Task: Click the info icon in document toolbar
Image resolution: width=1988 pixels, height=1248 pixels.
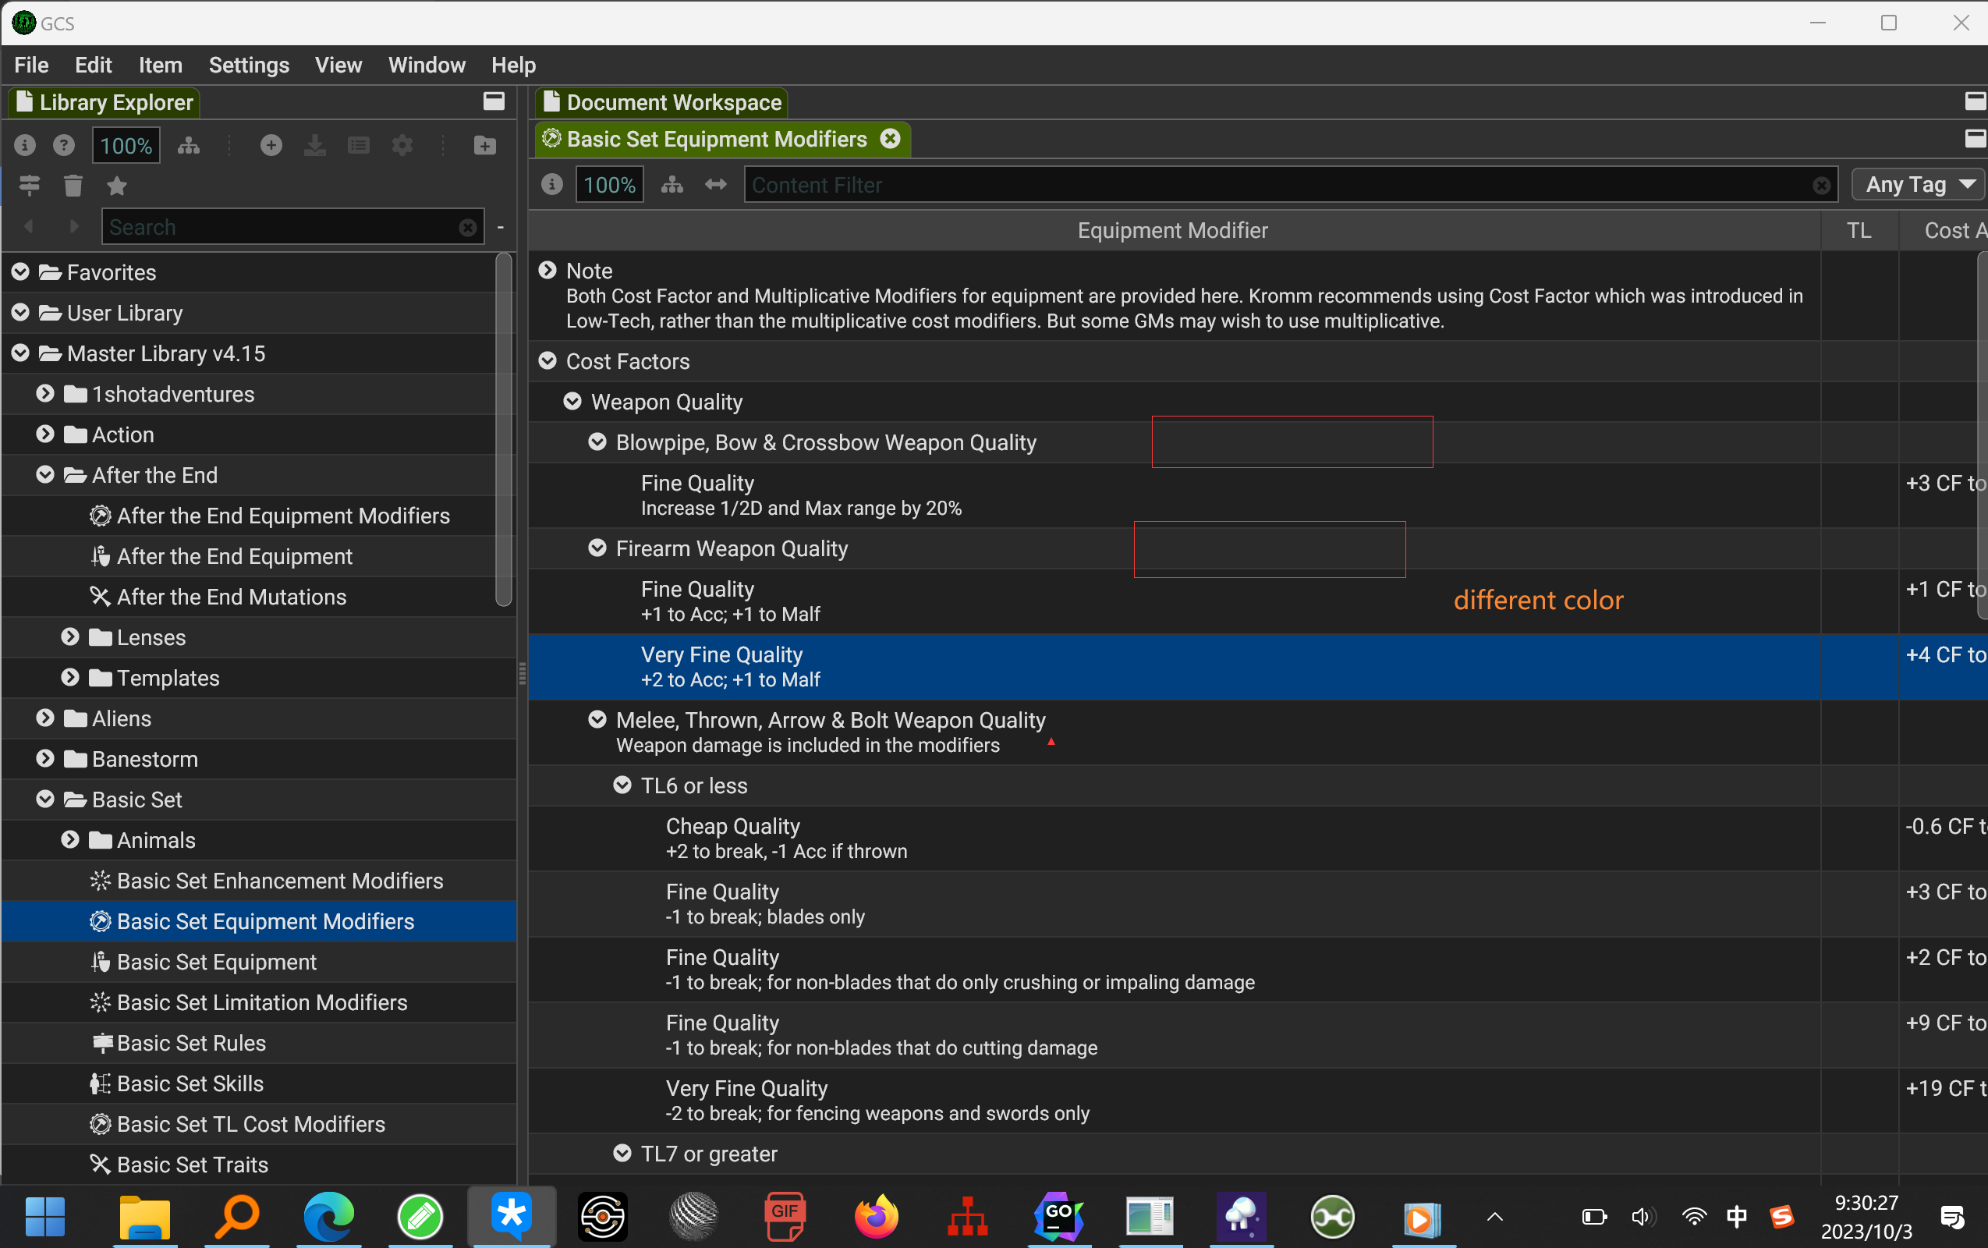Action: click(551, 185)
